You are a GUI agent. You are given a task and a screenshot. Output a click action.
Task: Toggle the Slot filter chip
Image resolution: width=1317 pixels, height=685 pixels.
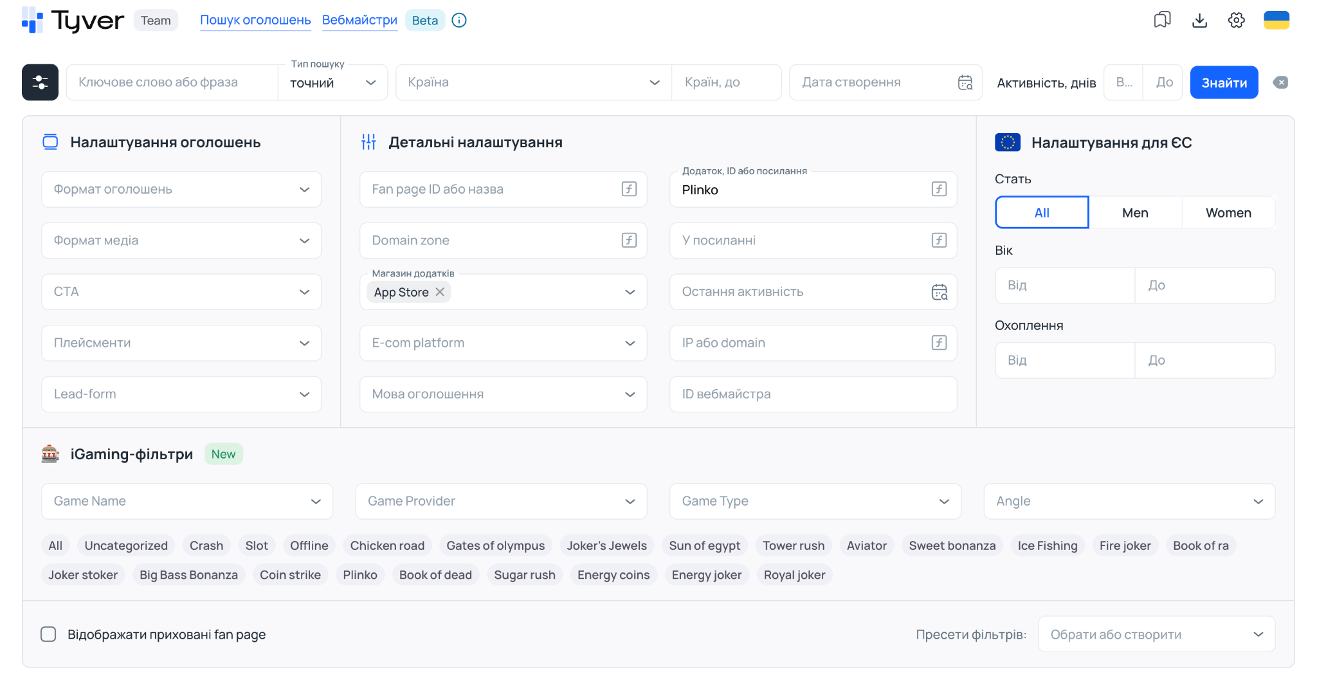coord(257,546)
